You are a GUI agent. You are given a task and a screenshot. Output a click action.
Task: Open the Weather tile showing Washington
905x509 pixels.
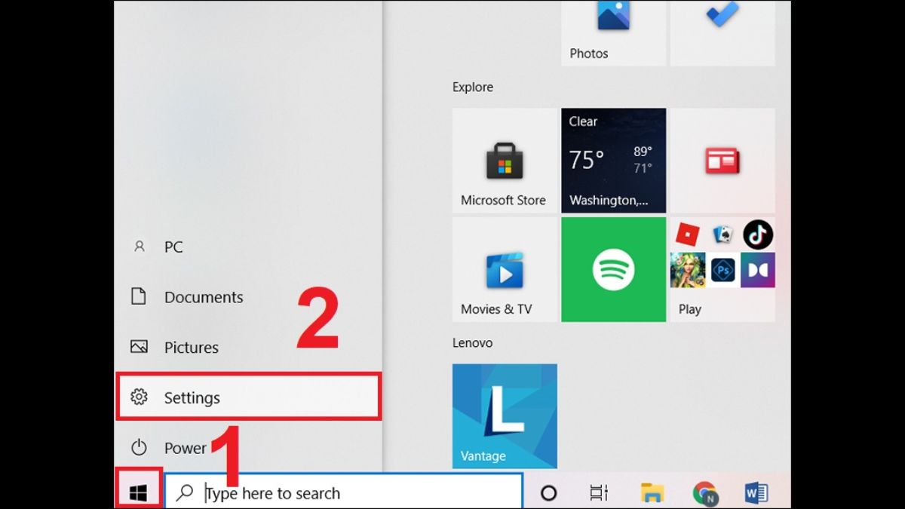tap(613, 161)
